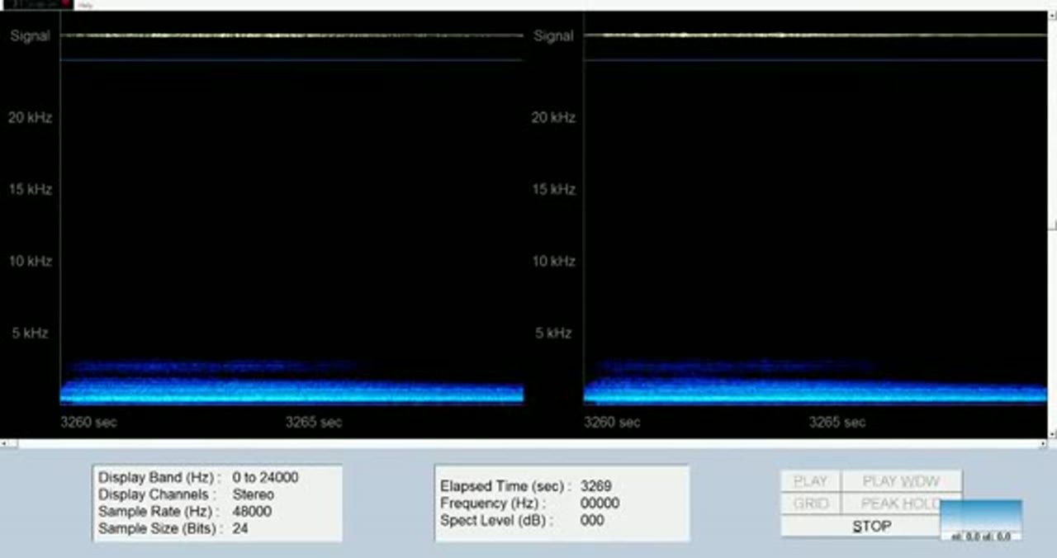Click the Frequency value "00000"

(600, 503)
